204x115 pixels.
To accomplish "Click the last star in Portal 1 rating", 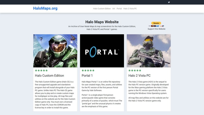I will pos(93,70).
